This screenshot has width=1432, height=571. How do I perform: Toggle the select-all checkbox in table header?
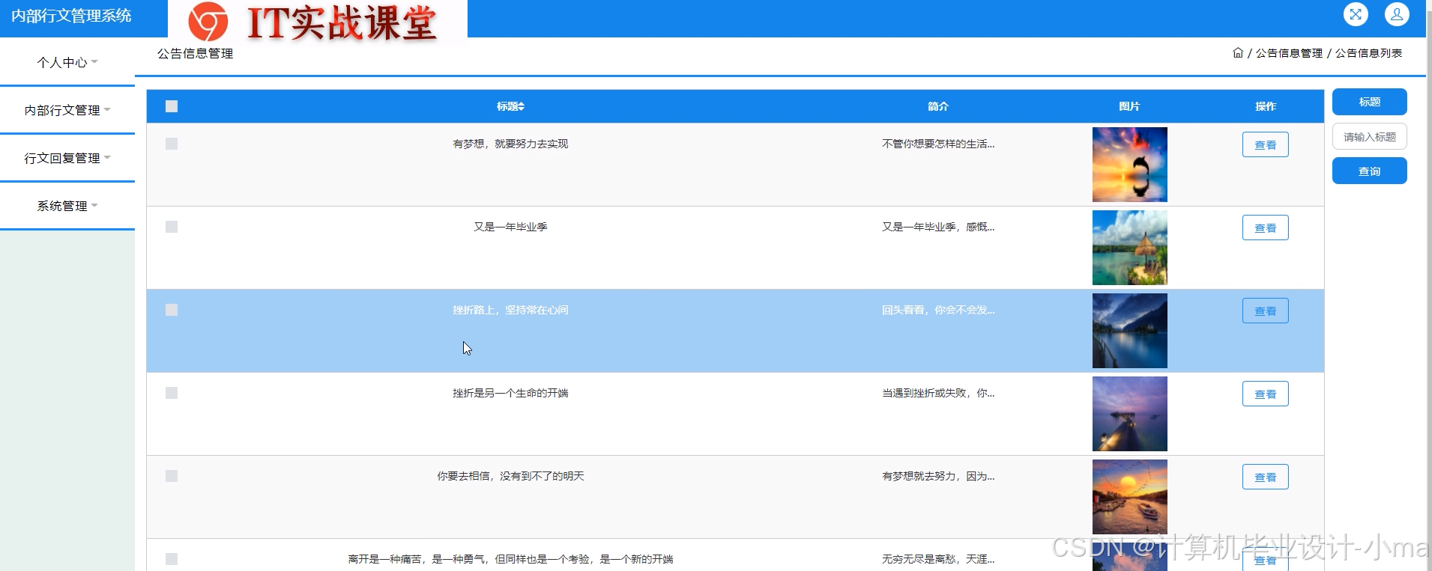point(172,106)
